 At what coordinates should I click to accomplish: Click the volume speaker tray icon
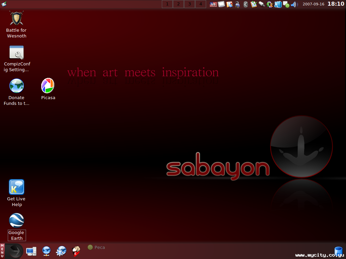click(294, 4)
